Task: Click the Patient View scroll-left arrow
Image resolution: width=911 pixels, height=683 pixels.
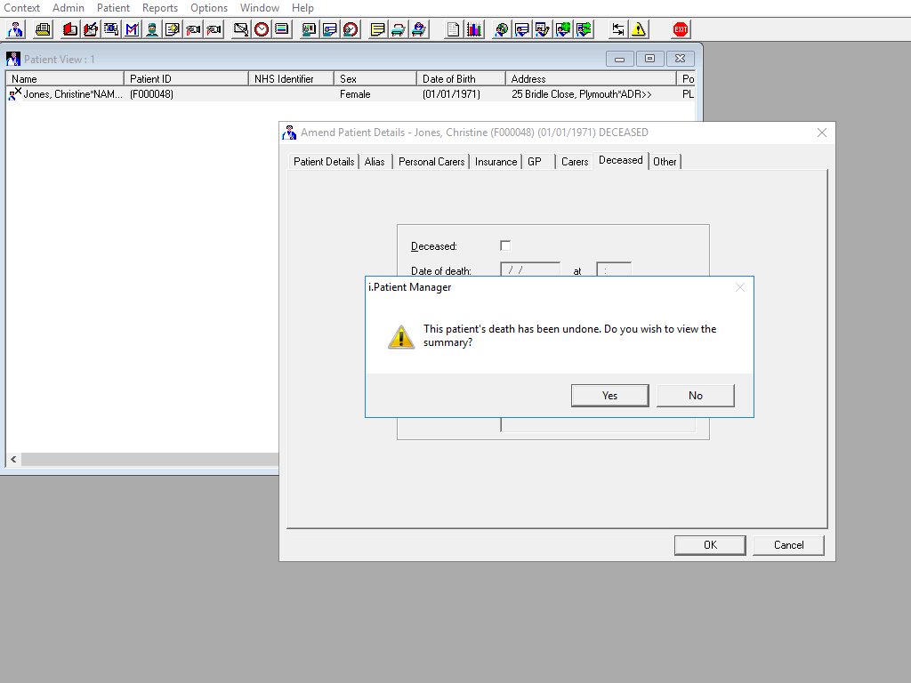Action: click(13, 460)
